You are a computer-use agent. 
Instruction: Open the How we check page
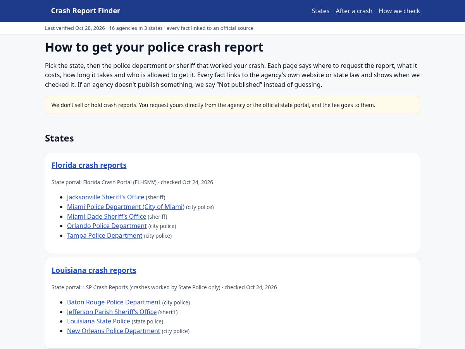tap(399, 11)
